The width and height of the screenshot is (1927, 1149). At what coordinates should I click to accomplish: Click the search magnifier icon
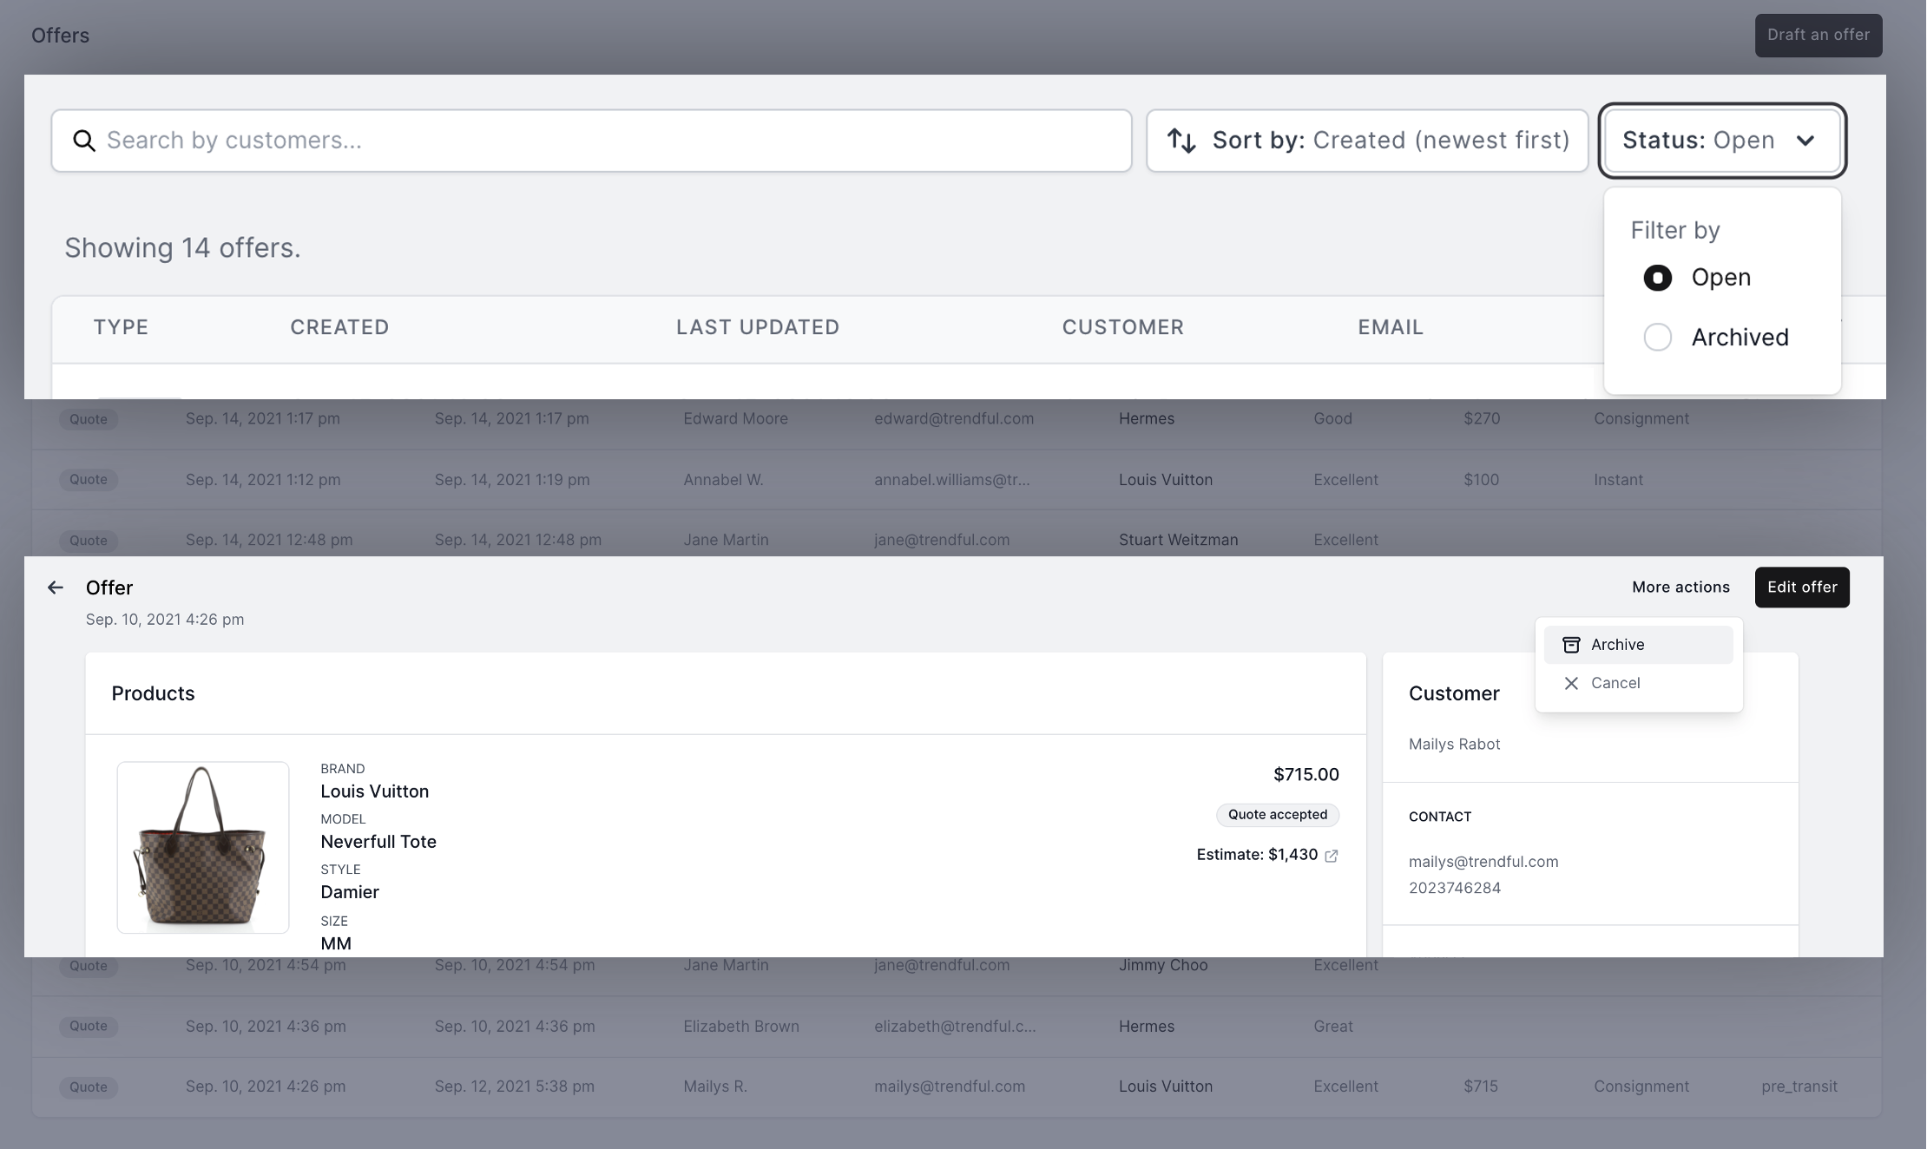click(x=83, y=141)
